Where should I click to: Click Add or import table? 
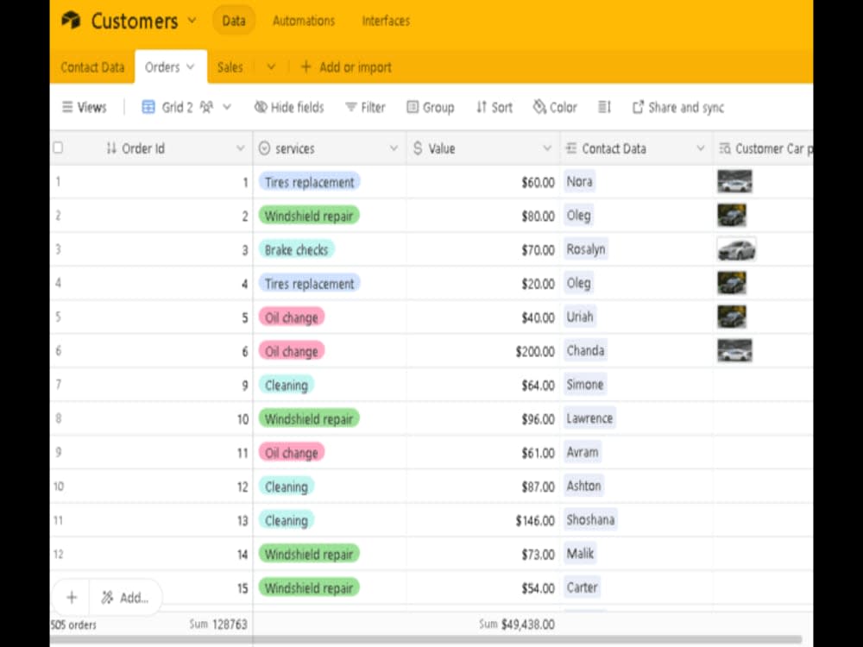click(x=345, y=66)
